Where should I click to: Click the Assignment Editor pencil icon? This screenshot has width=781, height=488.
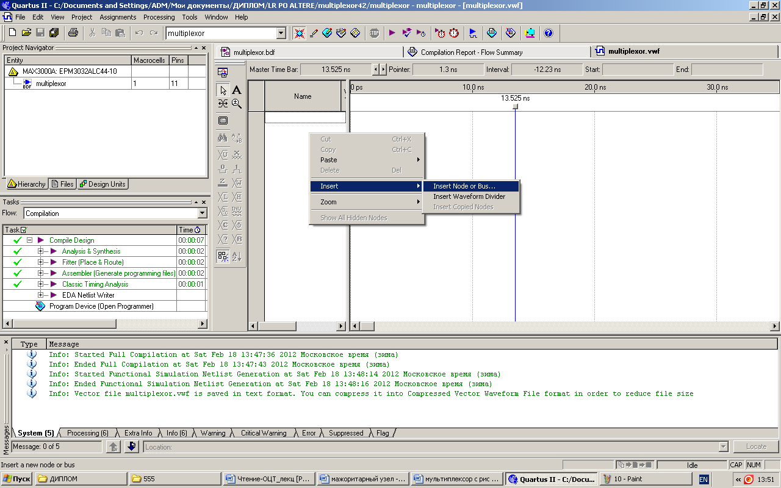pyautogui.click(x=314, y=33)
